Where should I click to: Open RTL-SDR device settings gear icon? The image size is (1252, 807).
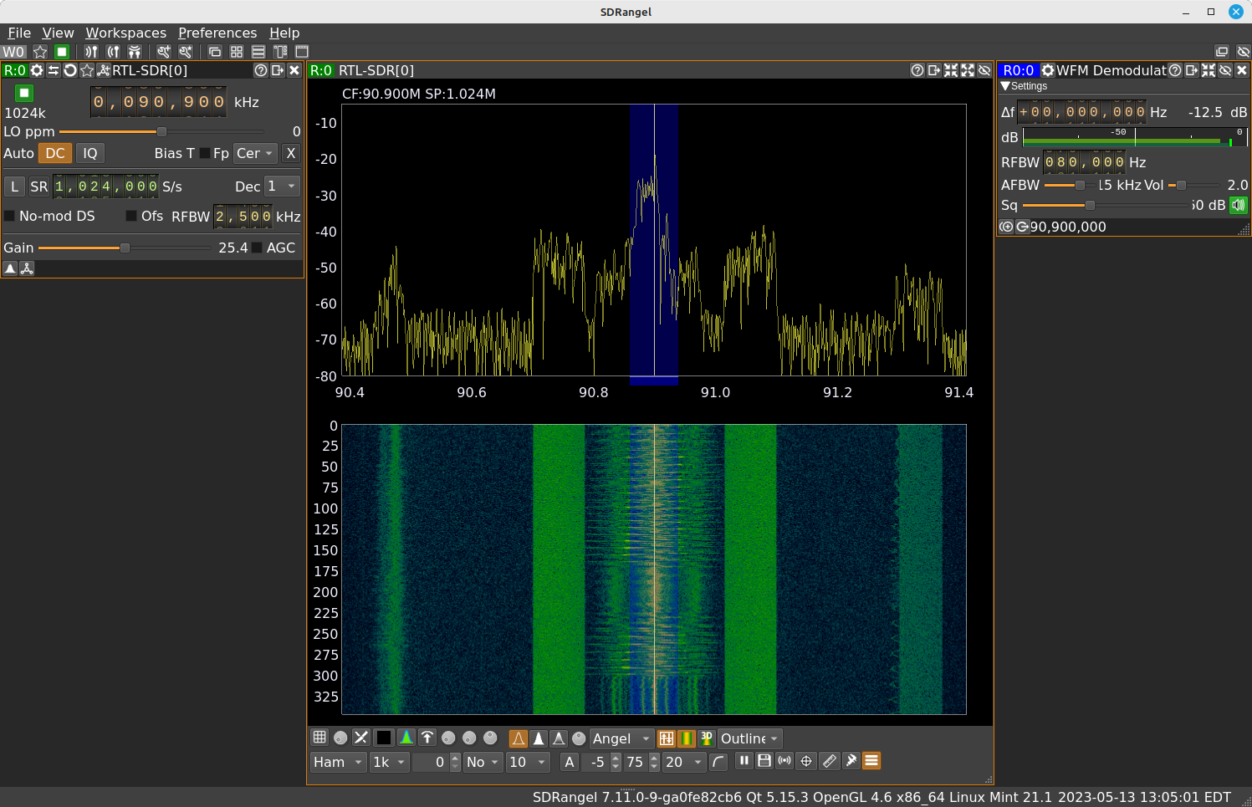37,70
